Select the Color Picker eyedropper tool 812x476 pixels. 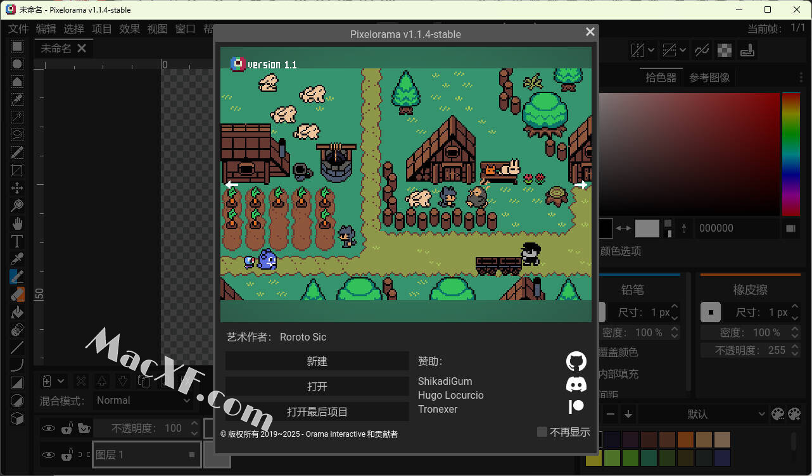click(x=17, y=259)
